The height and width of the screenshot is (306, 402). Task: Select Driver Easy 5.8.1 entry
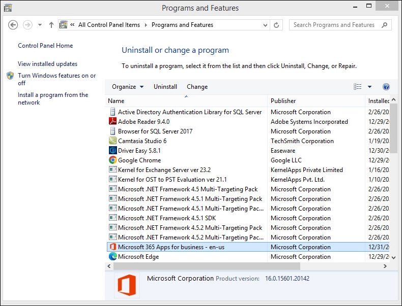tap(139, 151)
